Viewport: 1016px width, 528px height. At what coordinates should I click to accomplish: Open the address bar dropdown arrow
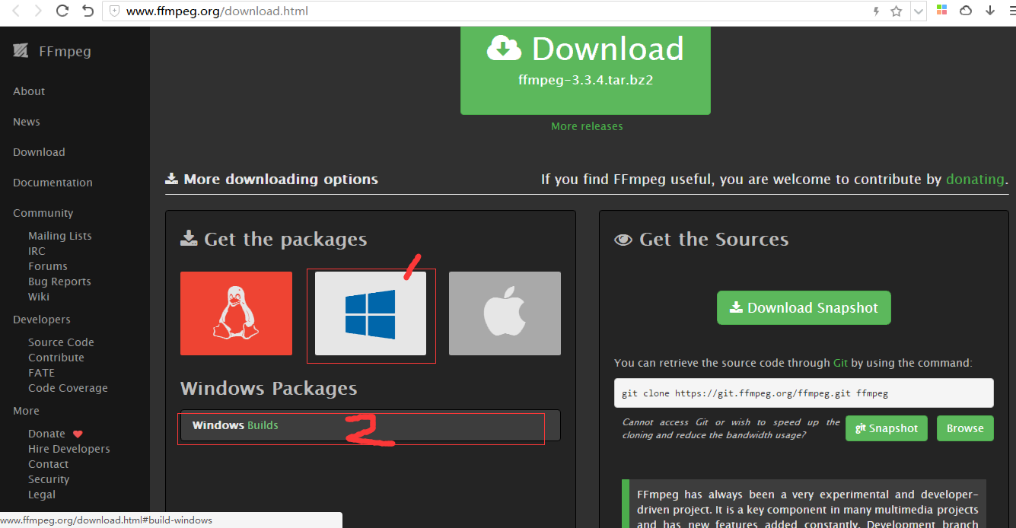pyautogui.click(x=919, y=11)
